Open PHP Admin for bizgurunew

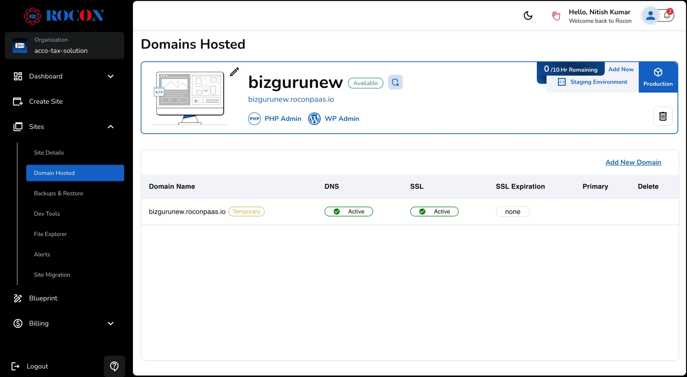point(275,118)
